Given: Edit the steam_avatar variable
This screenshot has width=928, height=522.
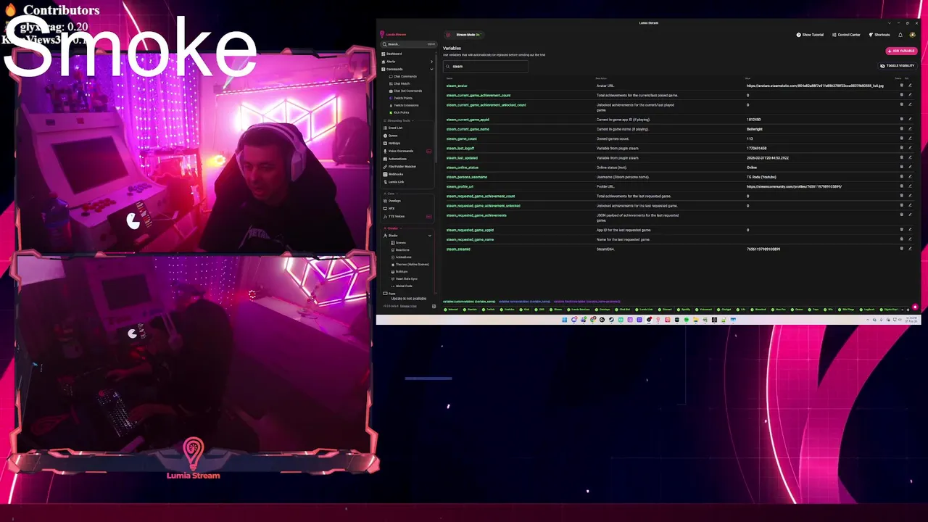Looking at the screenshot, I should (x=910, y=86).
